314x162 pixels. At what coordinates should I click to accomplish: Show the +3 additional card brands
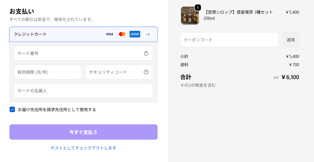147,34
